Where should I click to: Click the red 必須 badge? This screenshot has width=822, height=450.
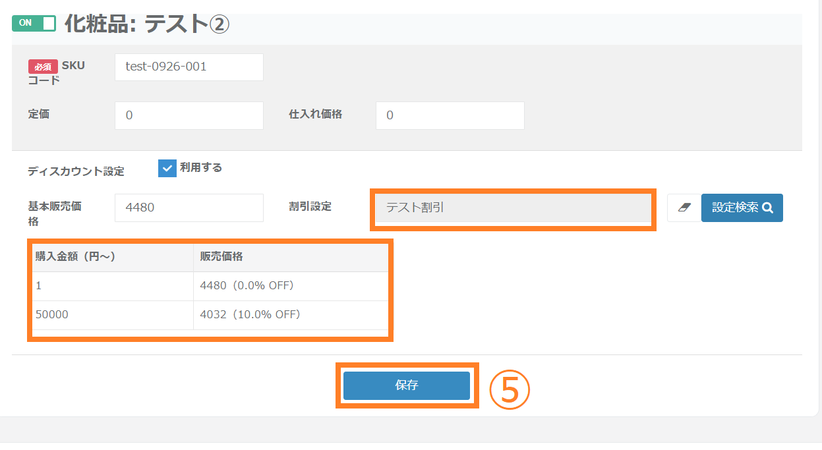point(43,67)
